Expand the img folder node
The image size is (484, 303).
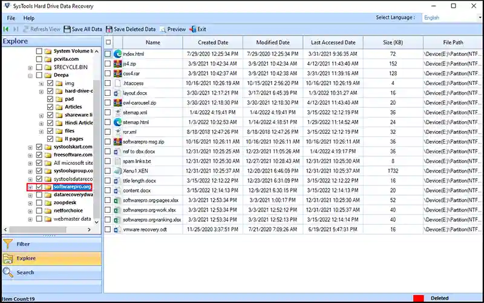click(41, 84)
